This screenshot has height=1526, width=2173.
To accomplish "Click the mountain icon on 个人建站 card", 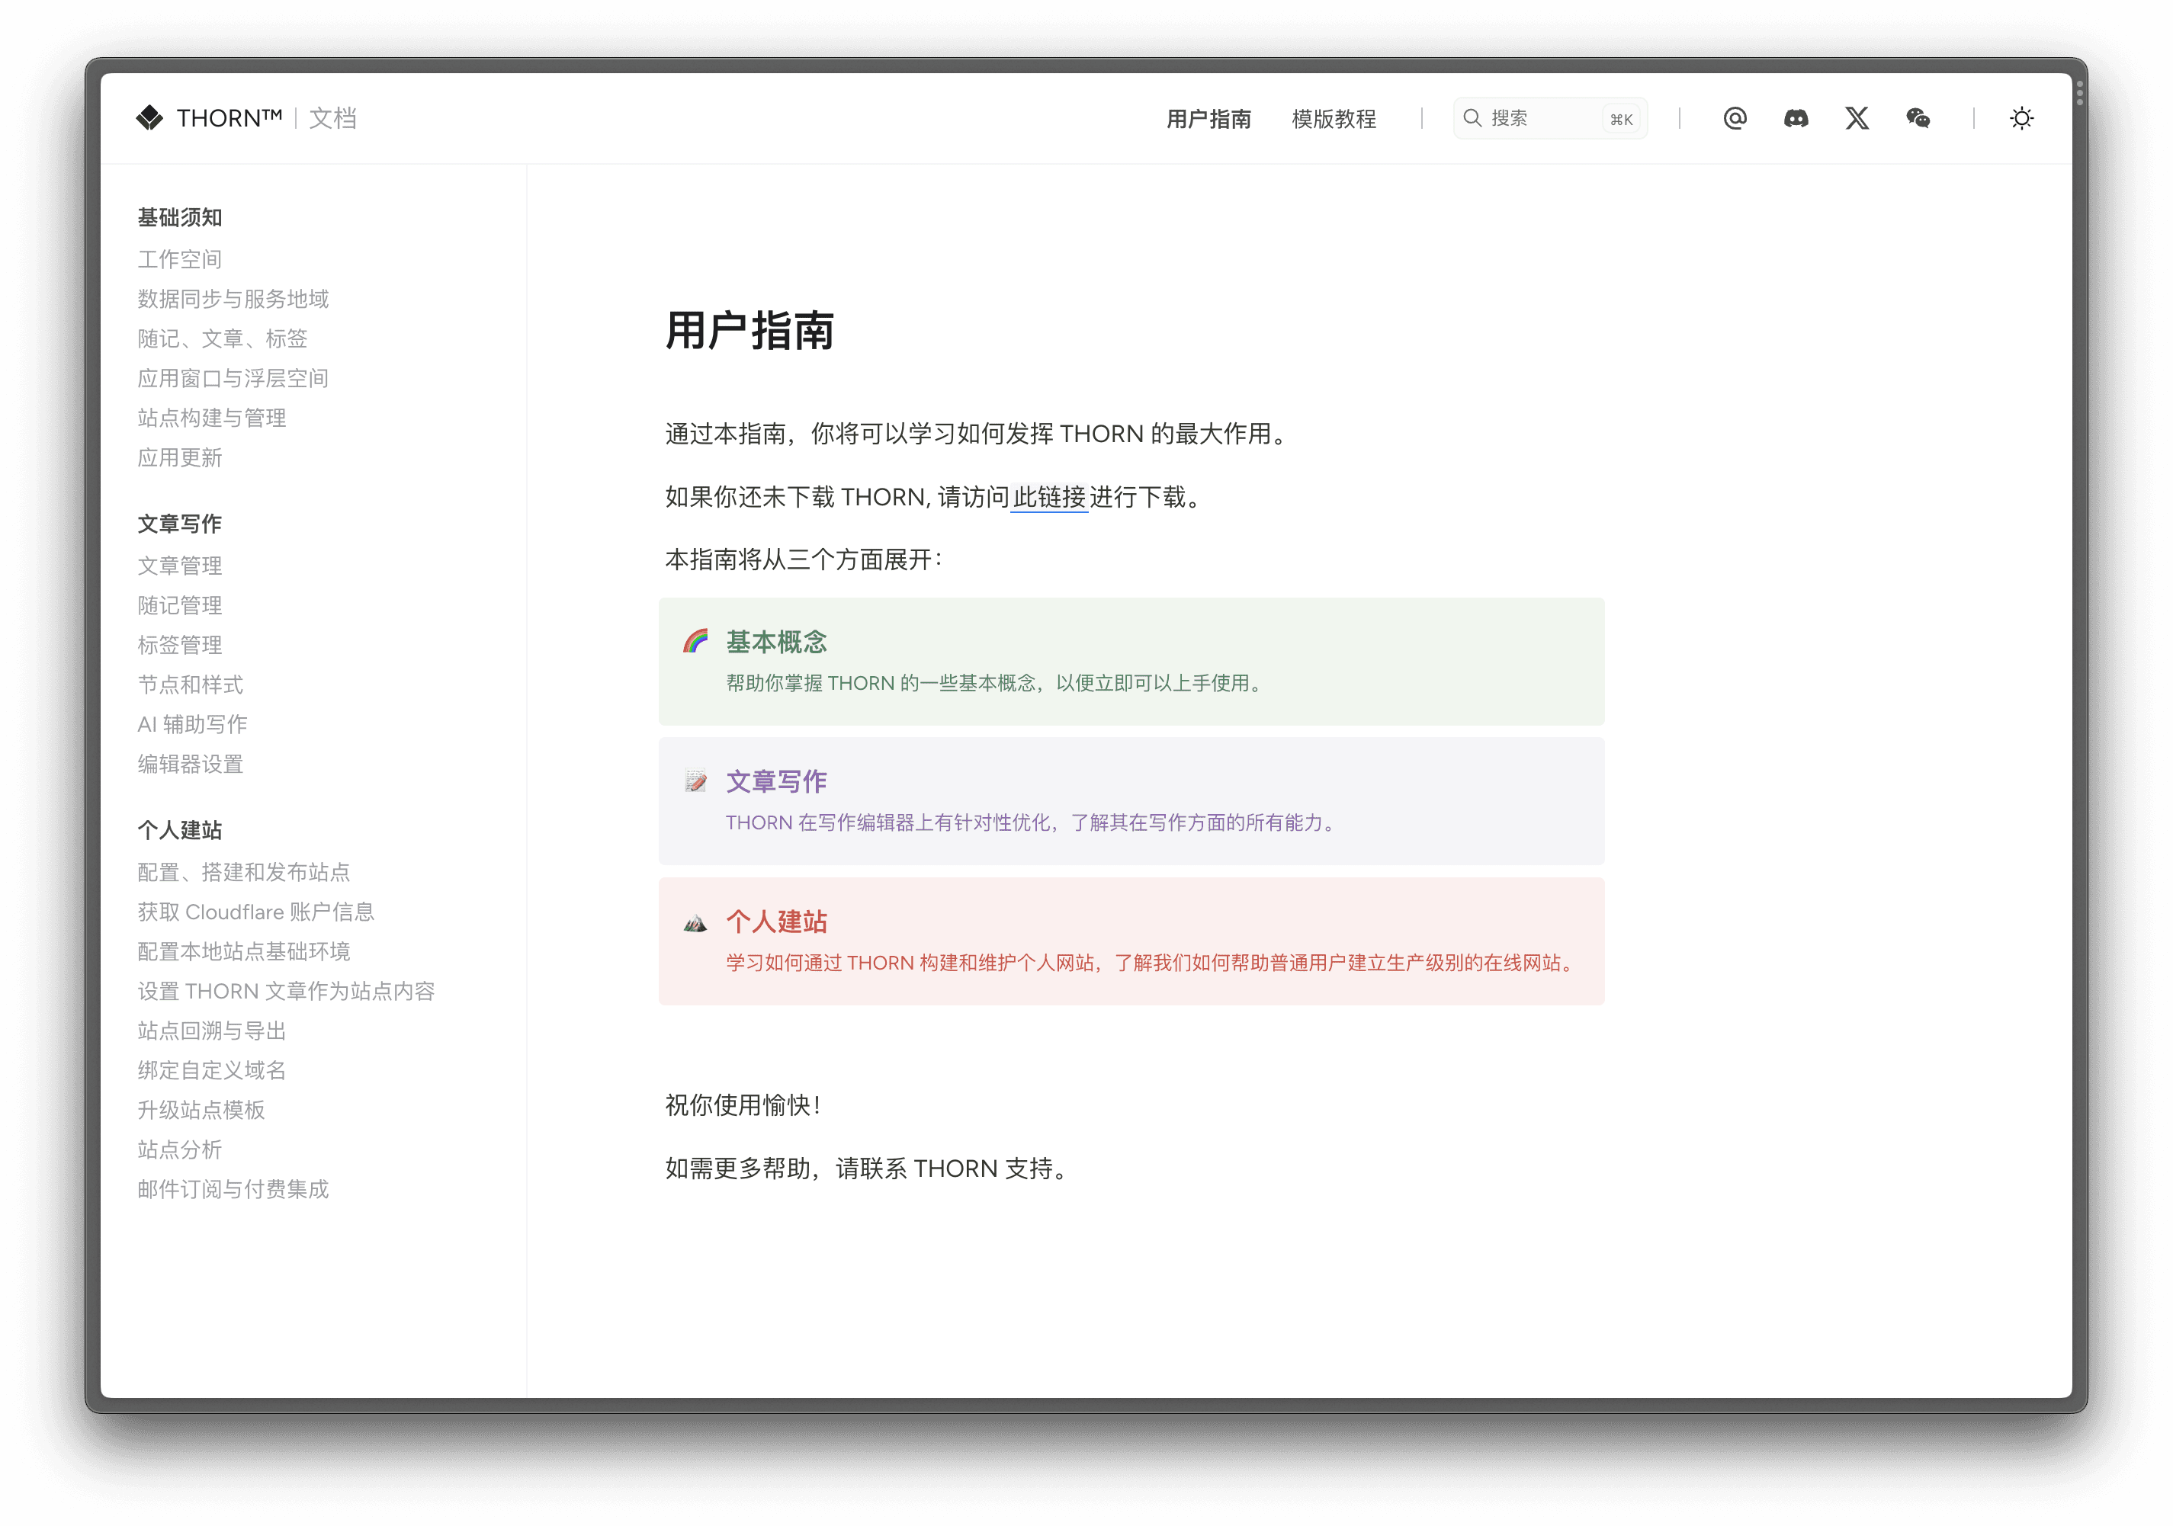I will pyautogui.click(x=695, y=922).
